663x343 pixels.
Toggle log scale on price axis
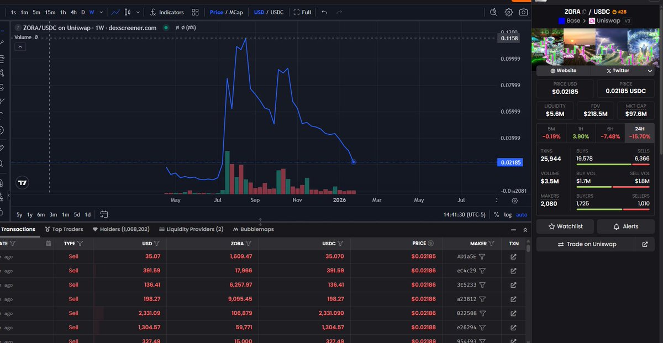508,214
